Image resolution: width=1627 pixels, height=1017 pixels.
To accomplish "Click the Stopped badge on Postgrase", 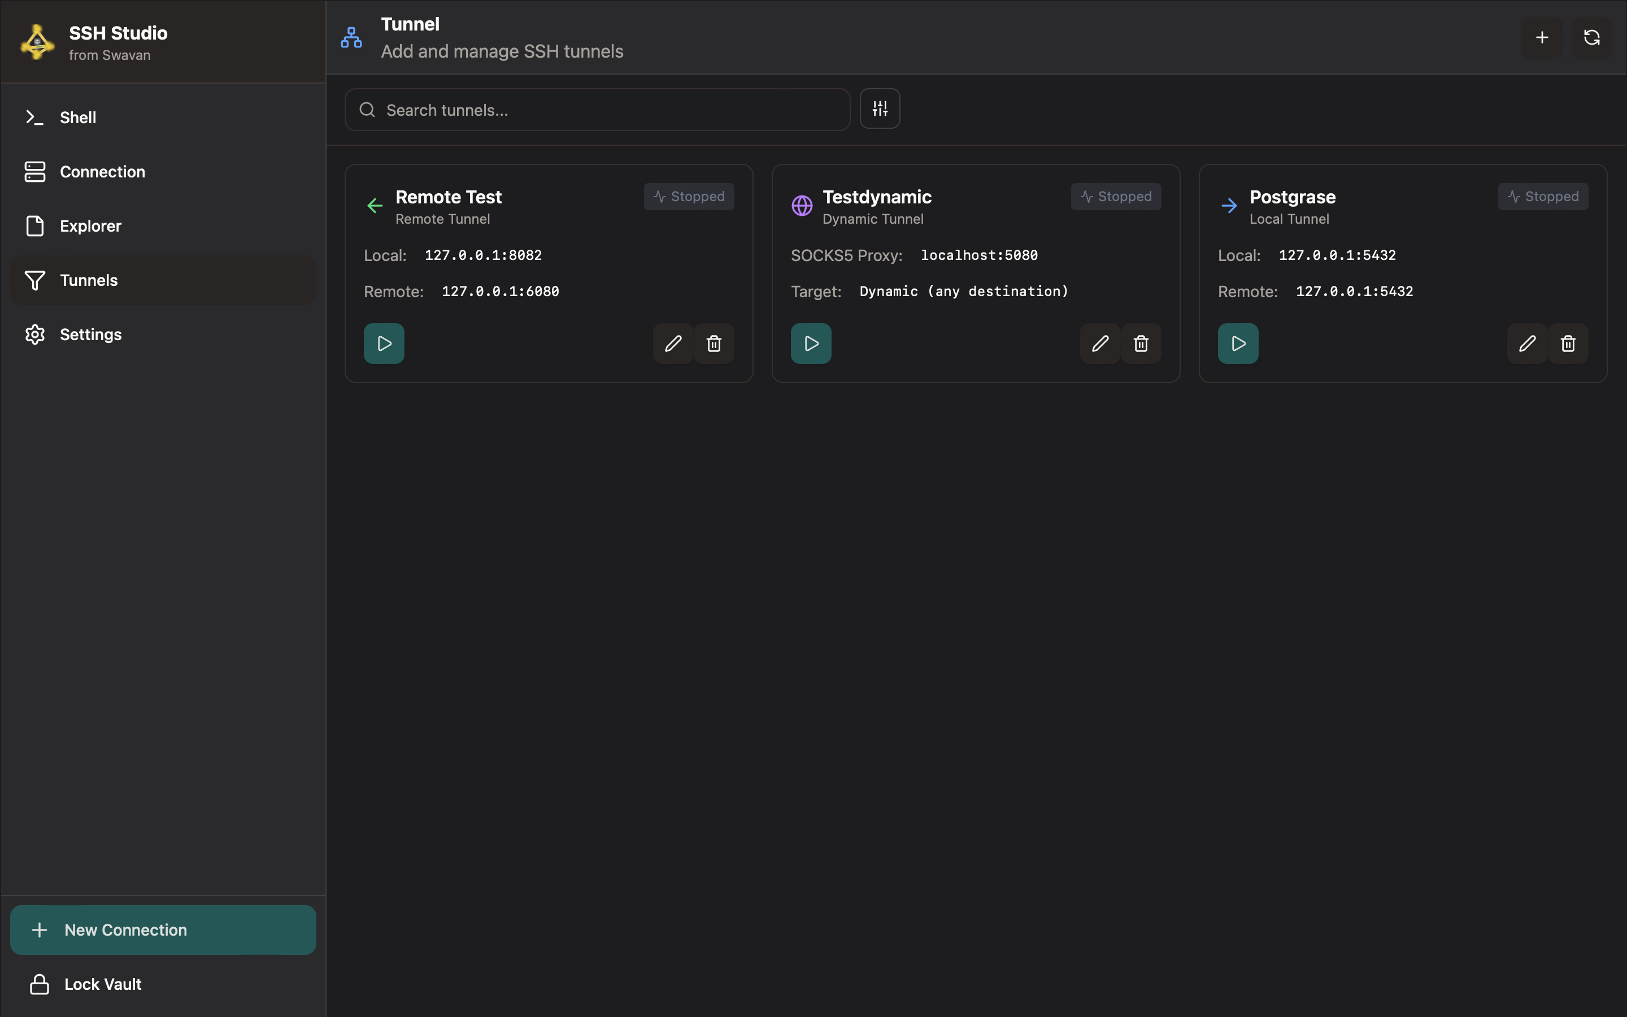I will (x=1542, y=197).
